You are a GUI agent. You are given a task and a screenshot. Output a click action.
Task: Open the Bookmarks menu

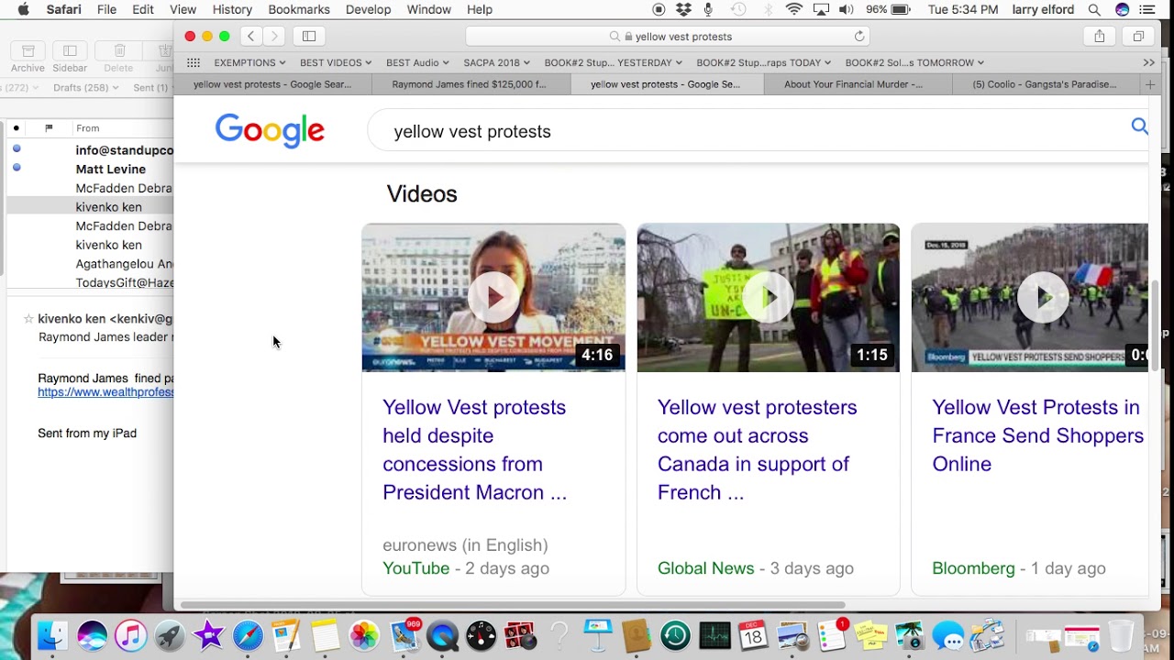[299, 9]
